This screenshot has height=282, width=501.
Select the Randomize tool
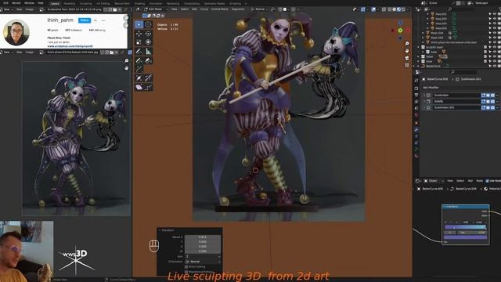click(148, 87)
